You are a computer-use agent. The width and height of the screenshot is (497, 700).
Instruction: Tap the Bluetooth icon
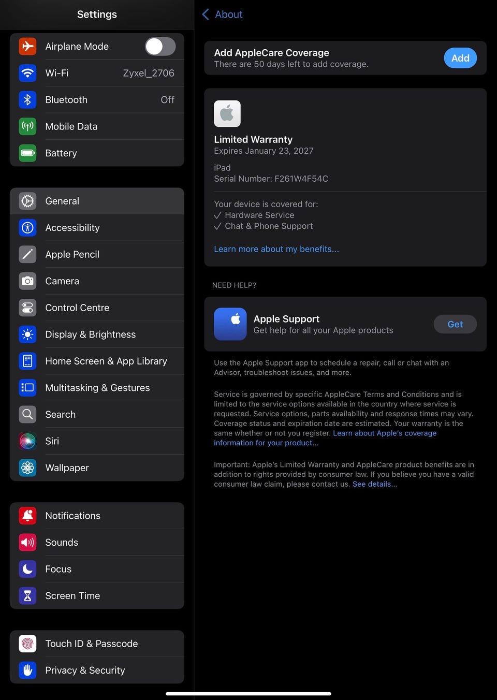click(28, 100)
